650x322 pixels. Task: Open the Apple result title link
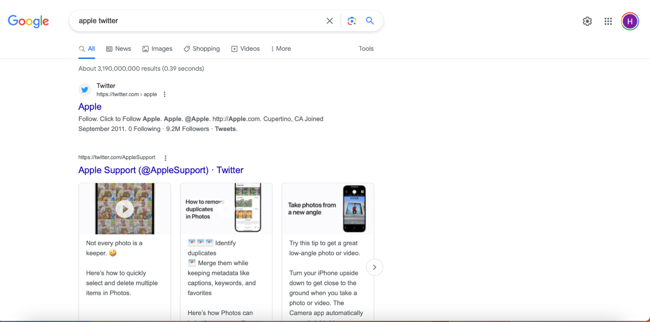(x=90, y=107)
